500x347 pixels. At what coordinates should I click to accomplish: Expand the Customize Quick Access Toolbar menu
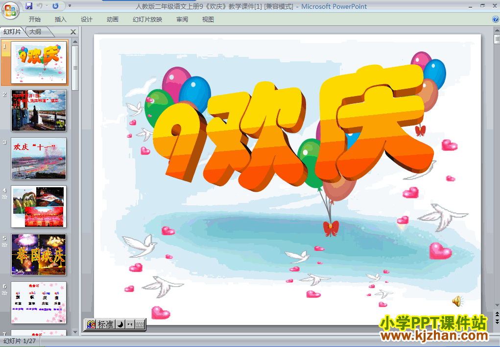click(x=70, y=6)
